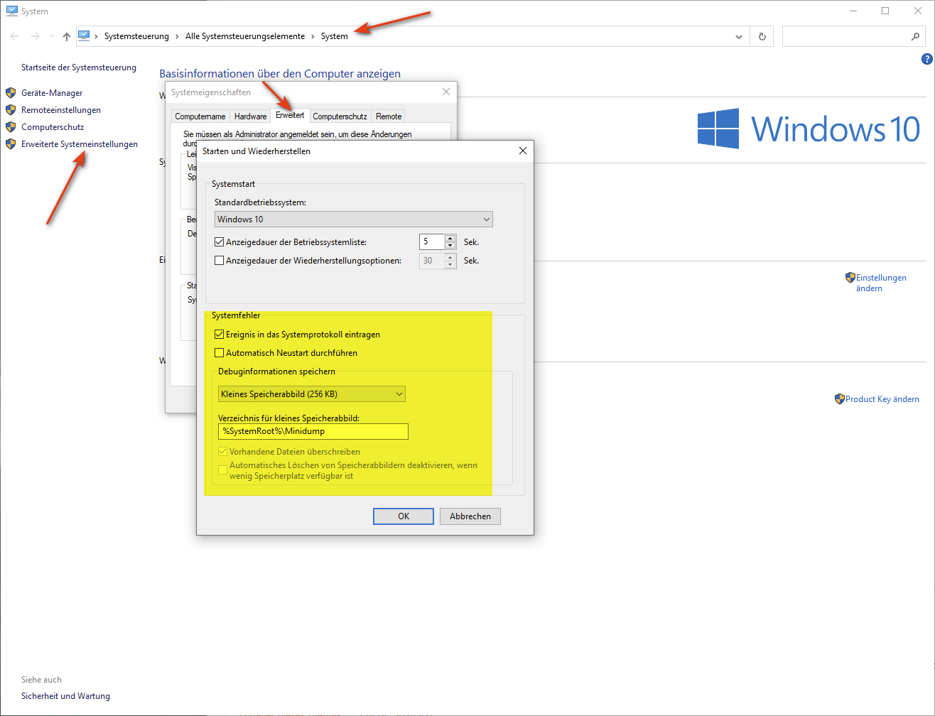Switch to the Remote tab
The height and width of the screenshot is (716, 935).
[389, 116]
